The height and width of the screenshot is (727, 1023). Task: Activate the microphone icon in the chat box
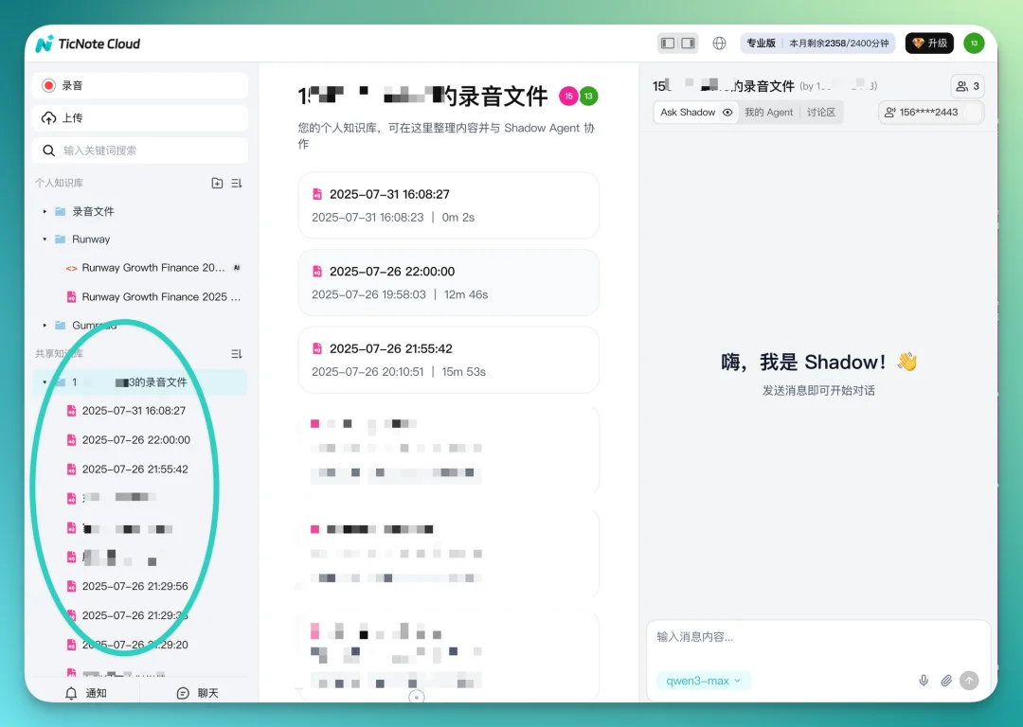click(924, 680)
